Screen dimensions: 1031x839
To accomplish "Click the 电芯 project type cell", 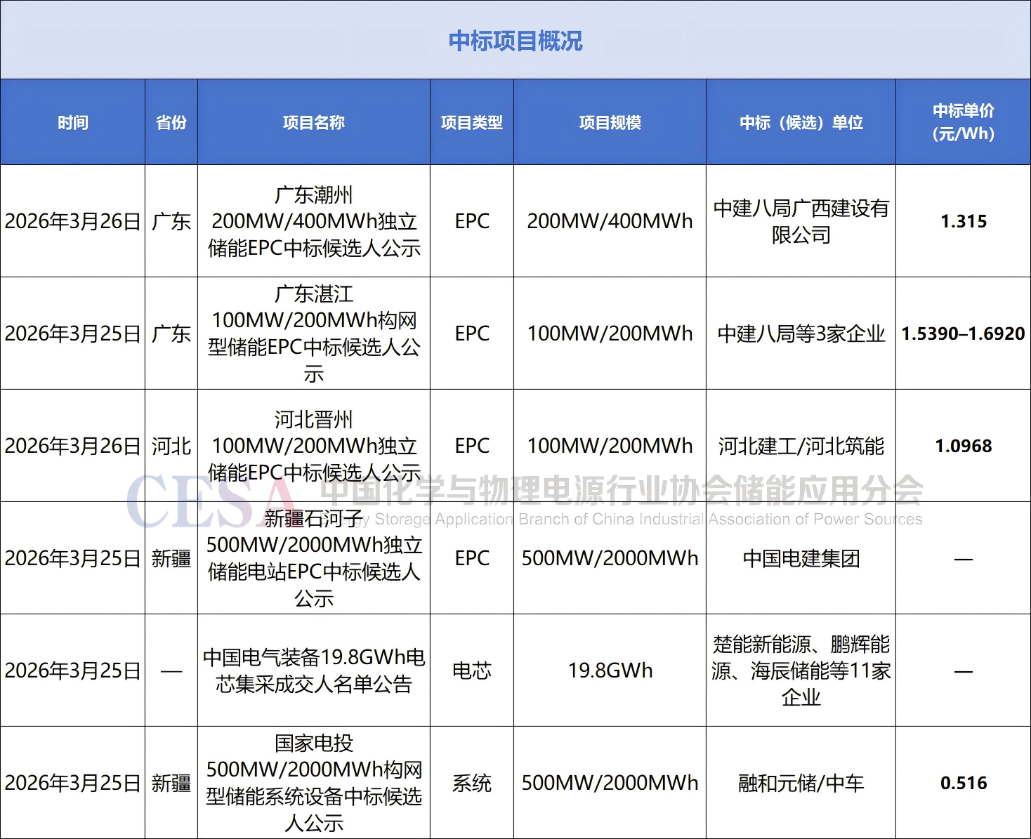I will coord(471,670).
